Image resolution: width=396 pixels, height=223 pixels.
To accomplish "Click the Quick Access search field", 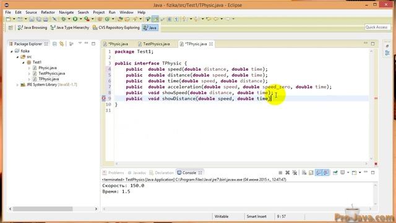I will (x=377, y=27).
